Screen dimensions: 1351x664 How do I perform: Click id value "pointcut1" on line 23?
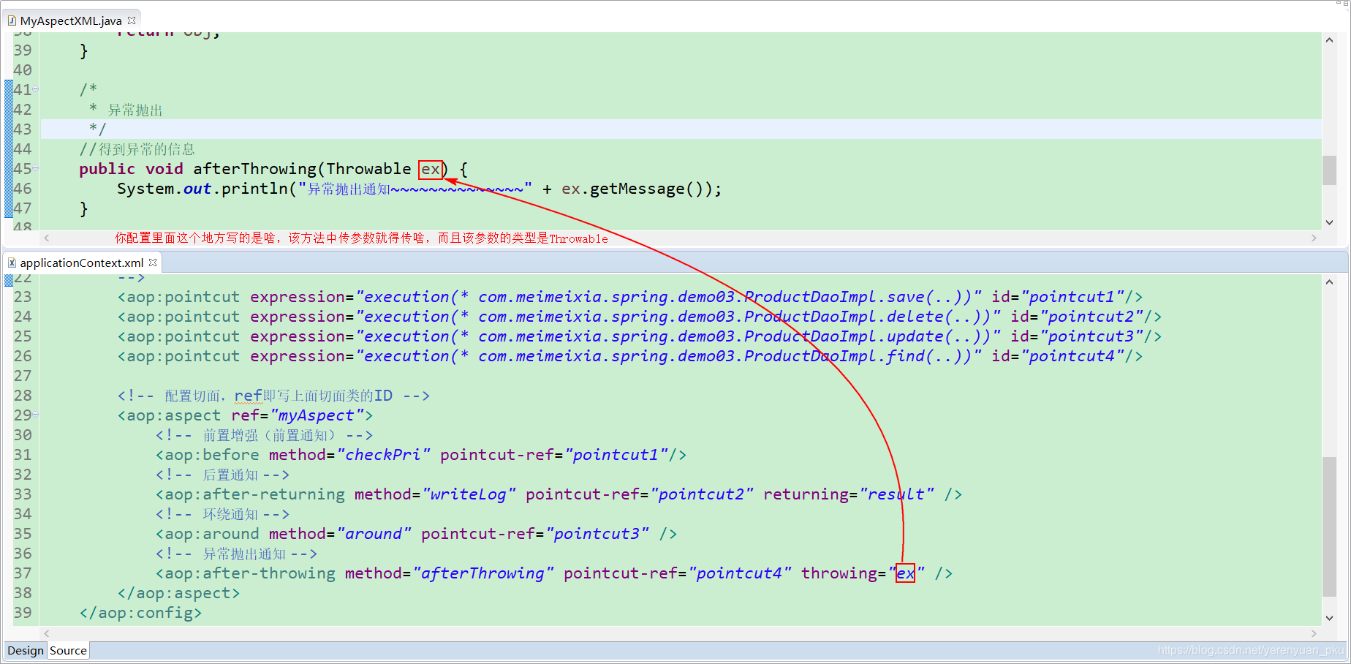(1072, 297)
